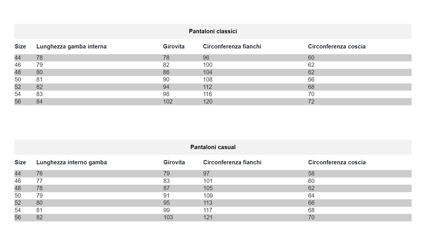Click hip circumference value 121
440x238 pixels.
[x=208, y=217]
